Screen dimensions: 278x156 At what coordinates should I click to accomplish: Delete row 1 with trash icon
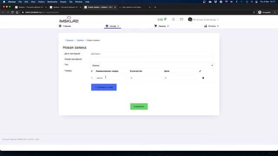[203, 78]
